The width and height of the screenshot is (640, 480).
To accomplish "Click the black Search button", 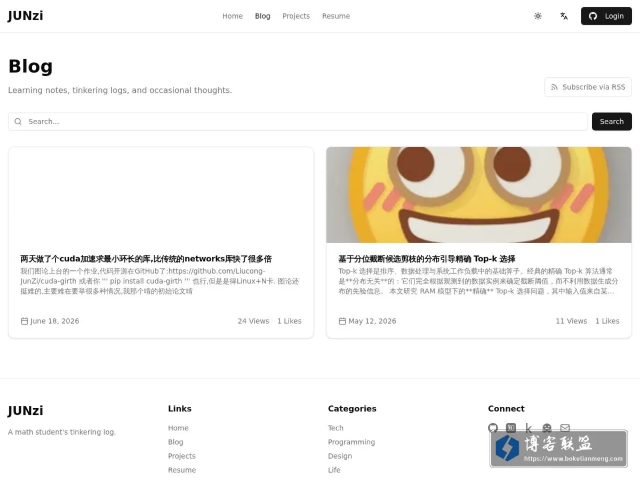I will coord(612,122).
